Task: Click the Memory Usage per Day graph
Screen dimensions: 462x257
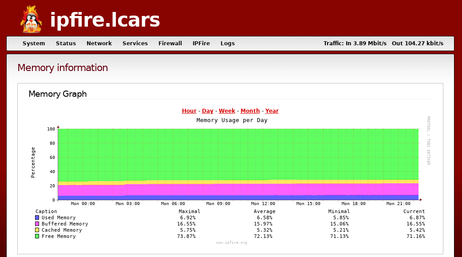Action: click(x=238, y=164)
